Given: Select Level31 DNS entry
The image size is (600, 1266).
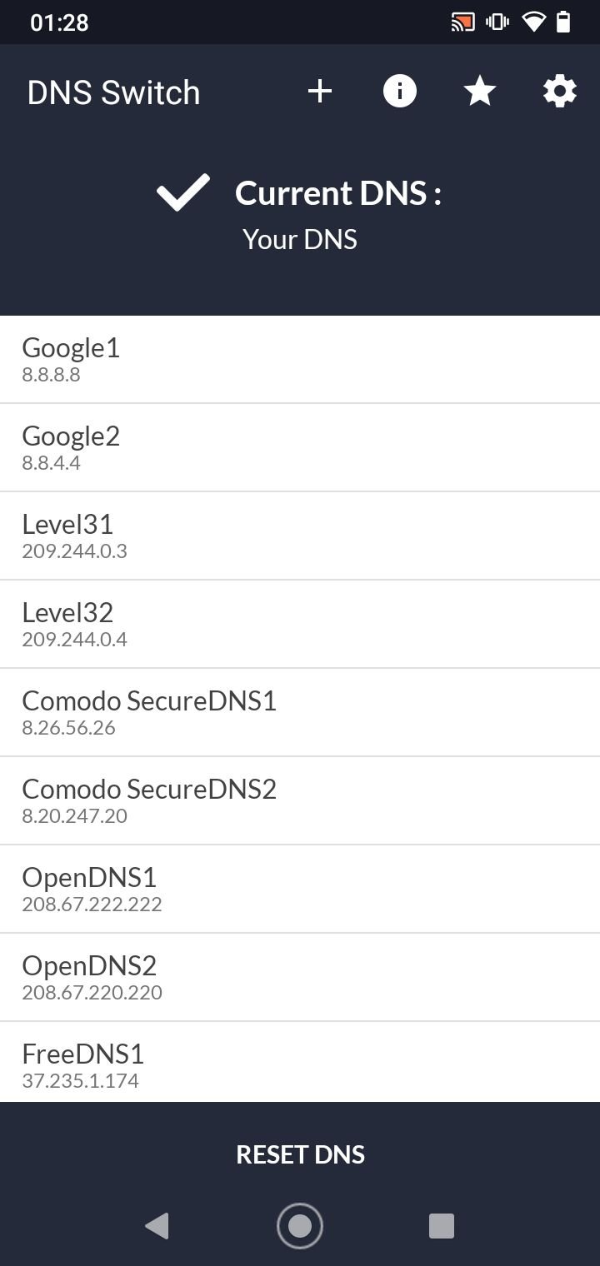Looking at the screenshot, I should pos(300,536).
